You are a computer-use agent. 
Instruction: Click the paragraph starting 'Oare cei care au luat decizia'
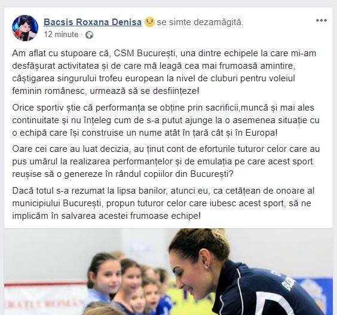point(166,161)
